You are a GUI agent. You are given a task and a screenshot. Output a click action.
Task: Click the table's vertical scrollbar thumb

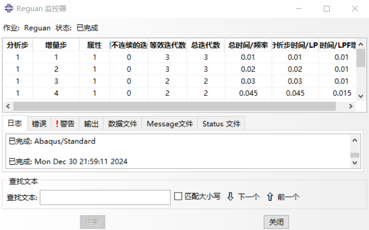[x=361, y=58]
